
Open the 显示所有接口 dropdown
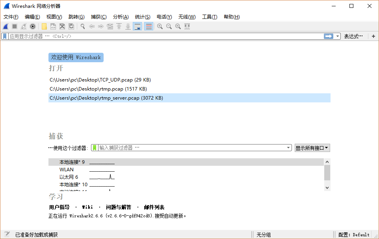click(312, 147)
